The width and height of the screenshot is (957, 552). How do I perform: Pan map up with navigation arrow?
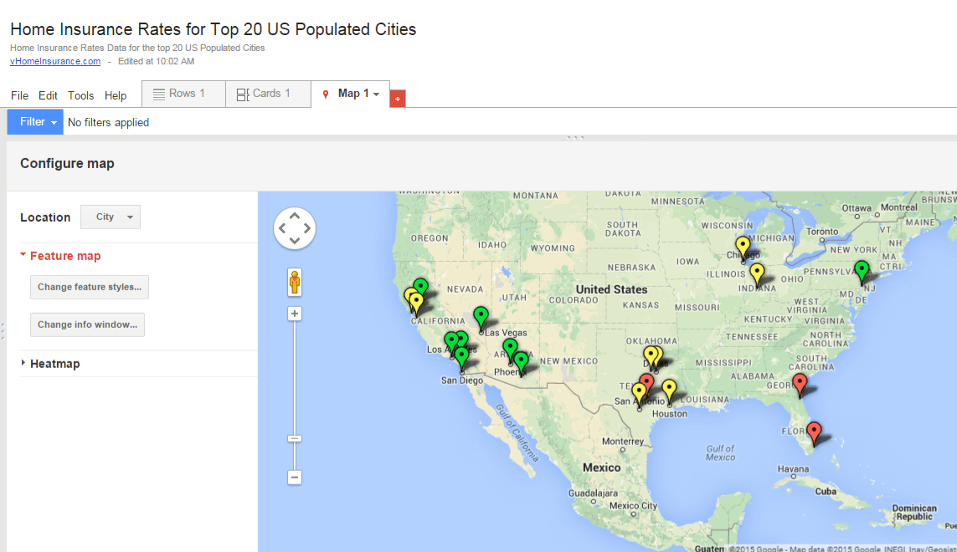[x=295, y=215]
